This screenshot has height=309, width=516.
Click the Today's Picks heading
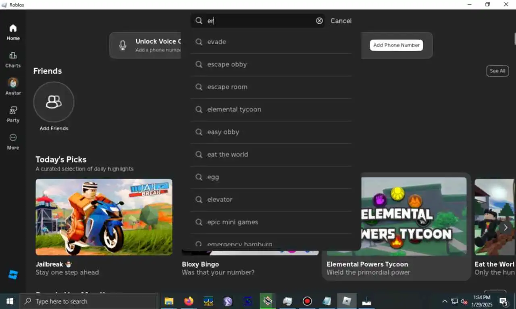coord(61,159)
